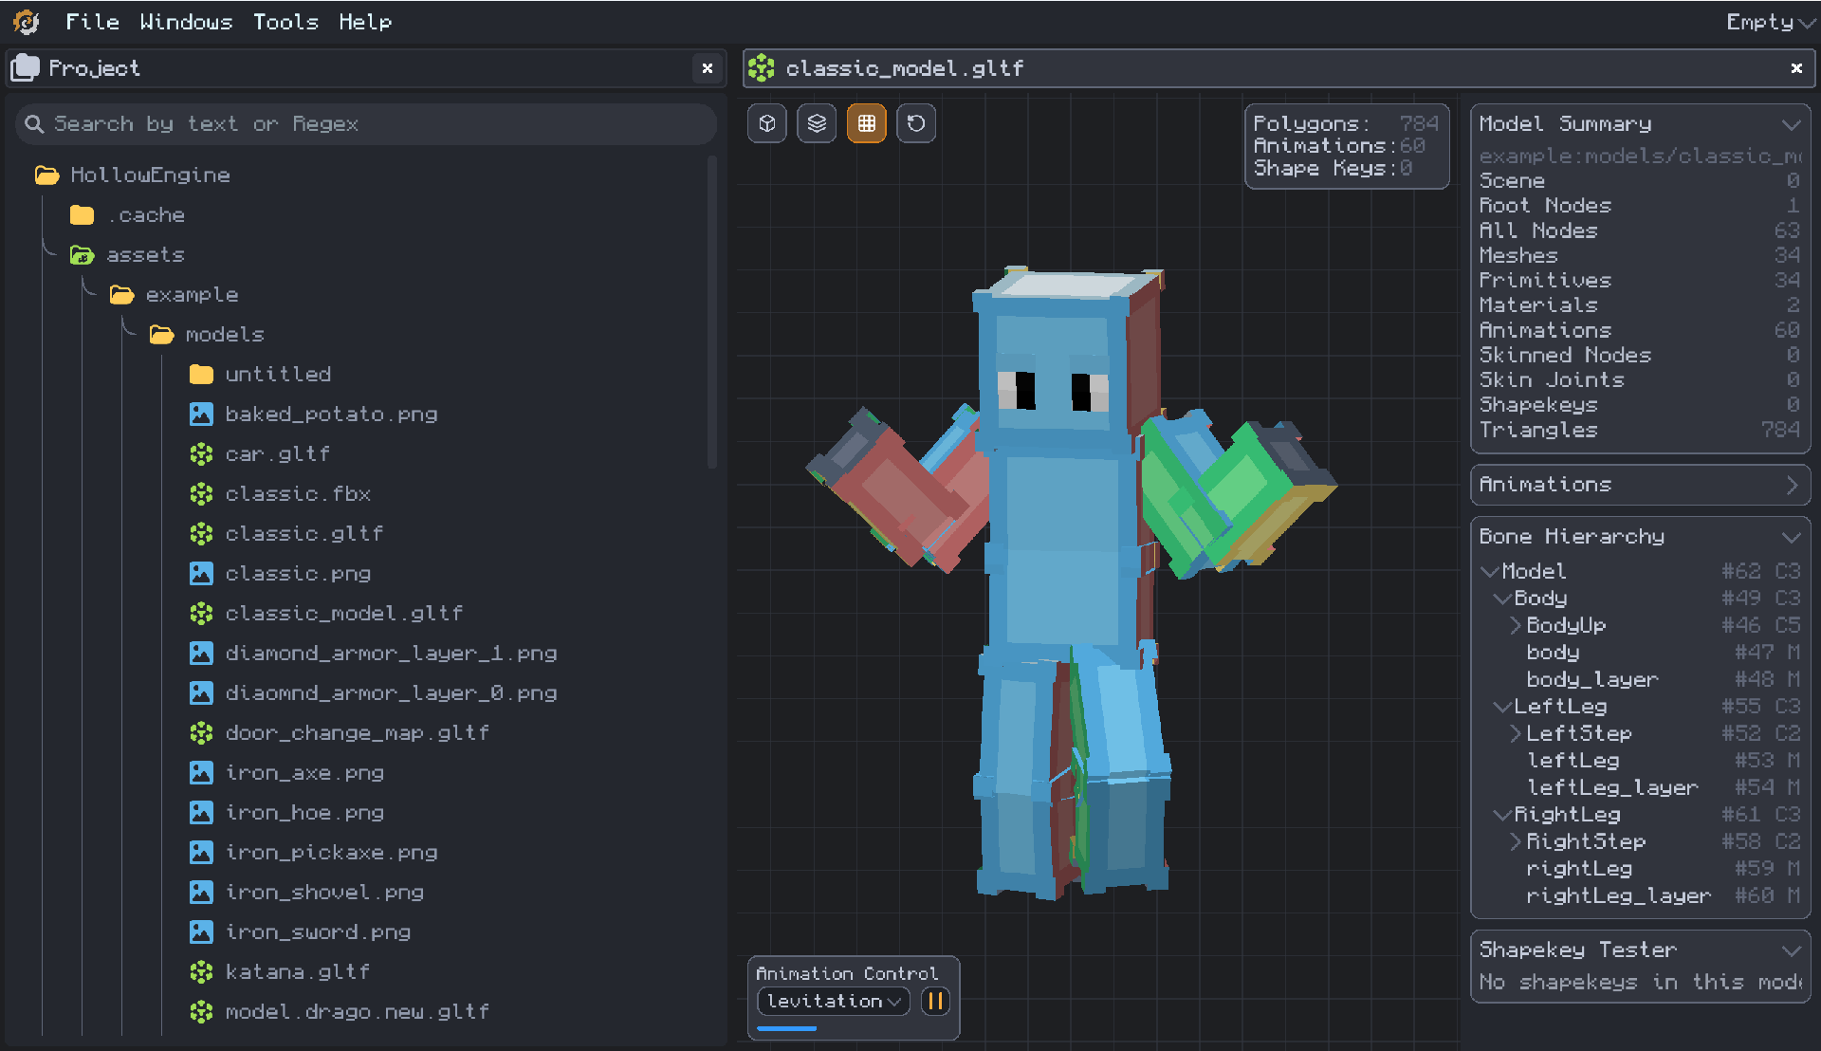Click the baked_potato.png image icon
The height and width of the screenshot is (1051, 1821).
coord(201,415)
